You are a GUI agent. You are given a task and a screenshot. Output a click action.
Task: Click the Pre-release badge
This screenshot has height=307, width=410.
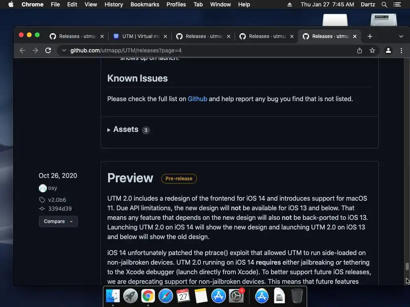179,179
